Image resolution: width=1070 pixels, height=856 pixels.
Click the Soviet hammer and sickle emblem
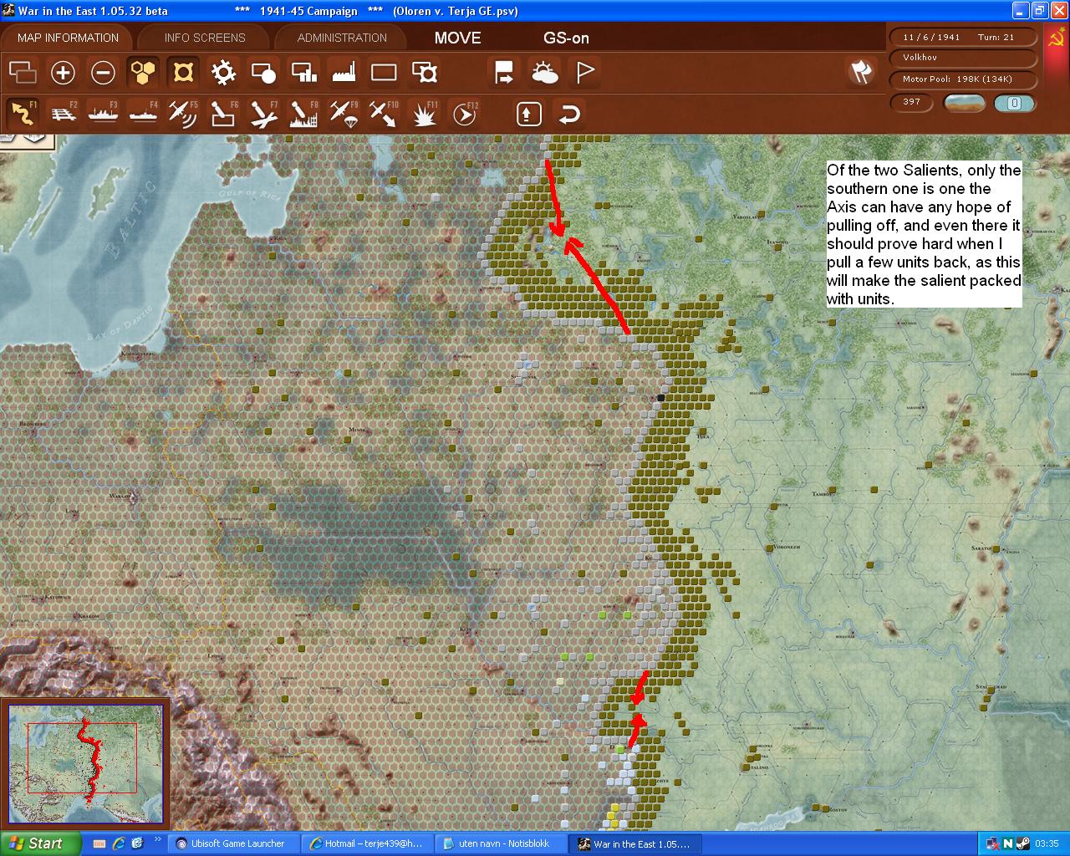(1056, 38)
